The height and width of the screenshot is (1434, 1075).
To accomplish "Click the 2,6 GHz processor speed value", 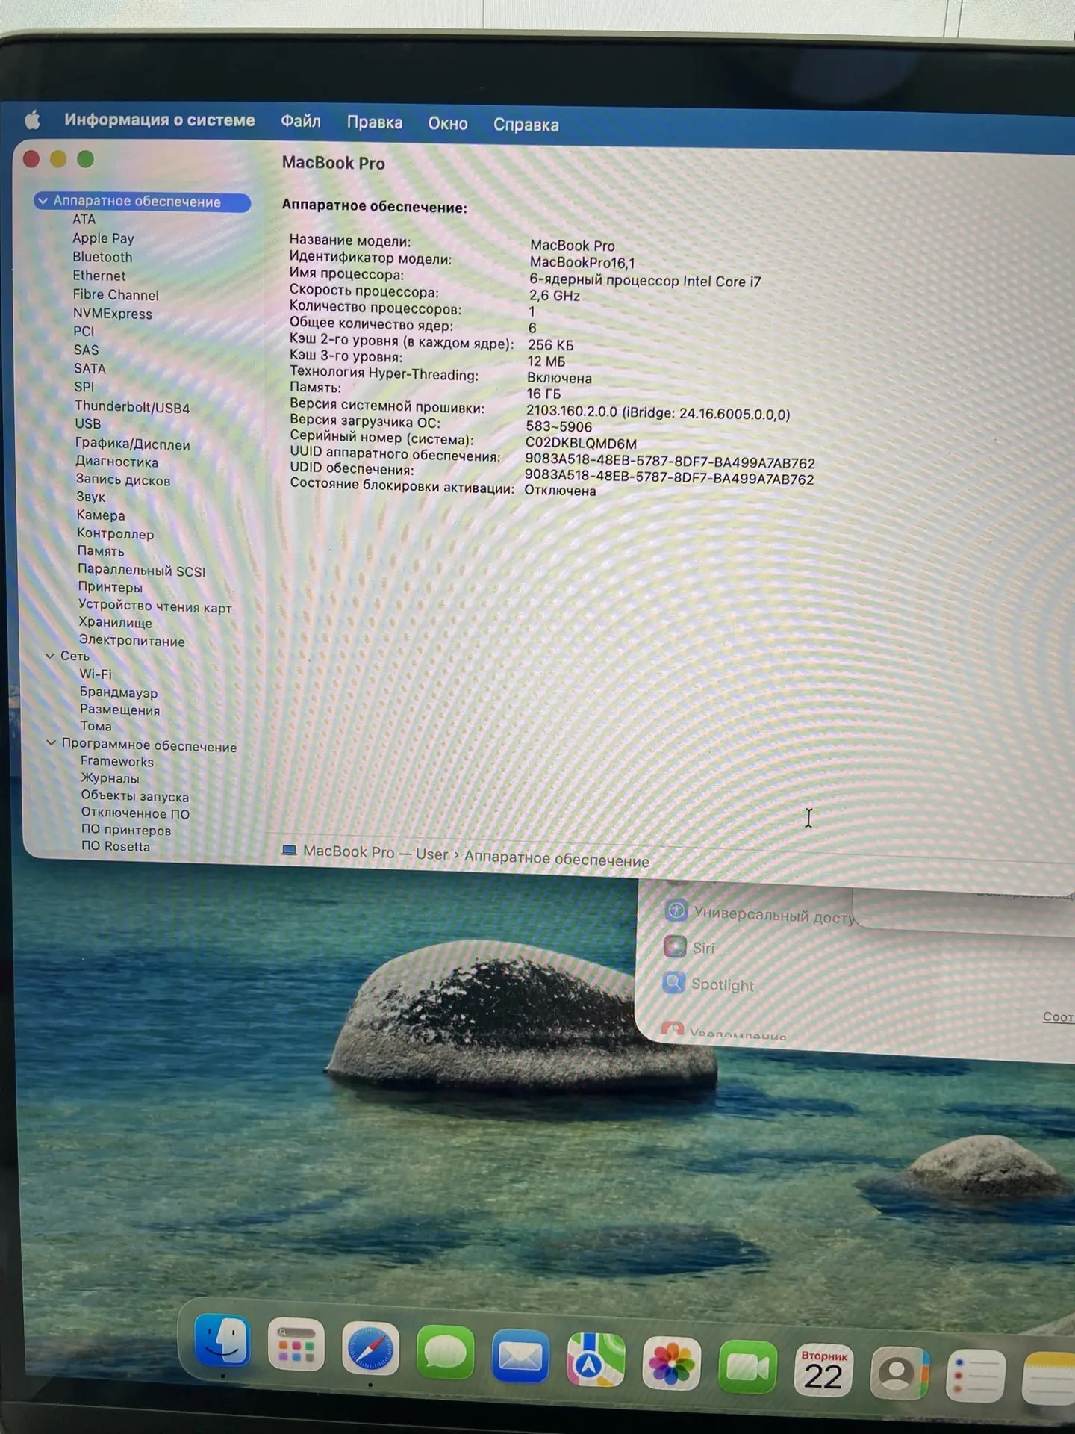I will coord(555,296).
